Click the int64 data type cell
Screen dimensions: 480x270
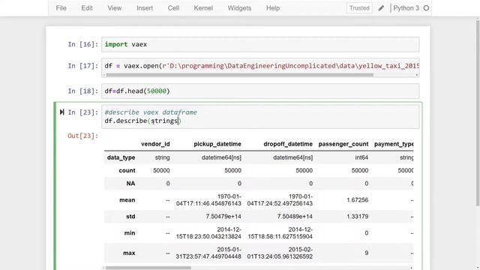(361, 157)
